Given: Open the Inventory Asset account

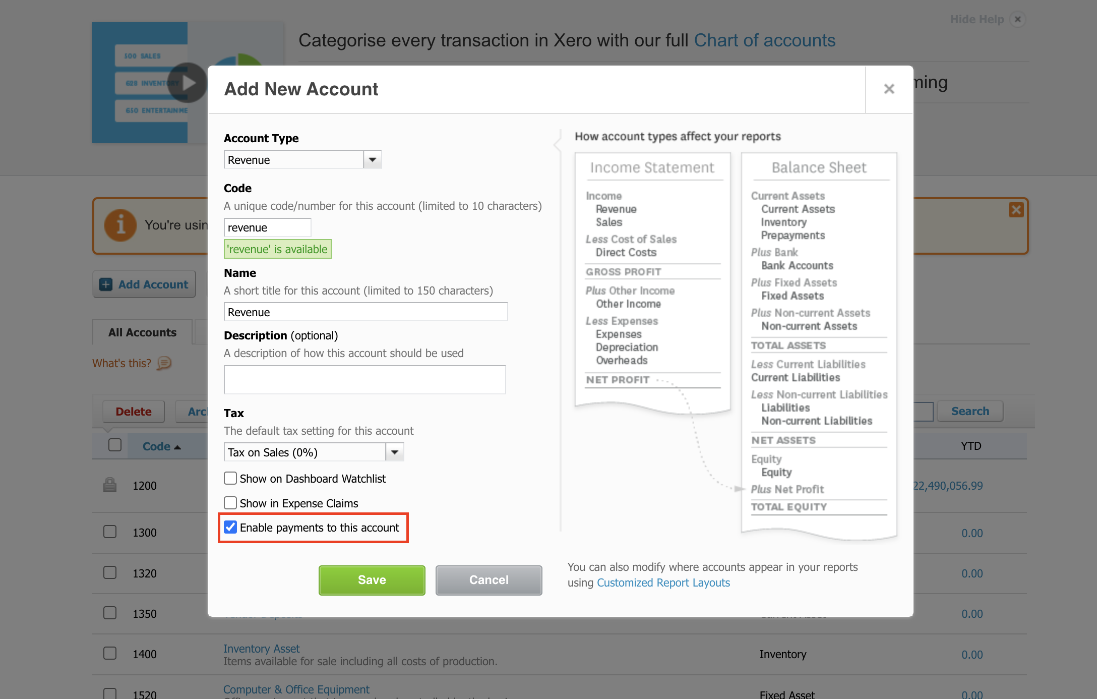Looking at the screenshot, I should coord(261,649).
